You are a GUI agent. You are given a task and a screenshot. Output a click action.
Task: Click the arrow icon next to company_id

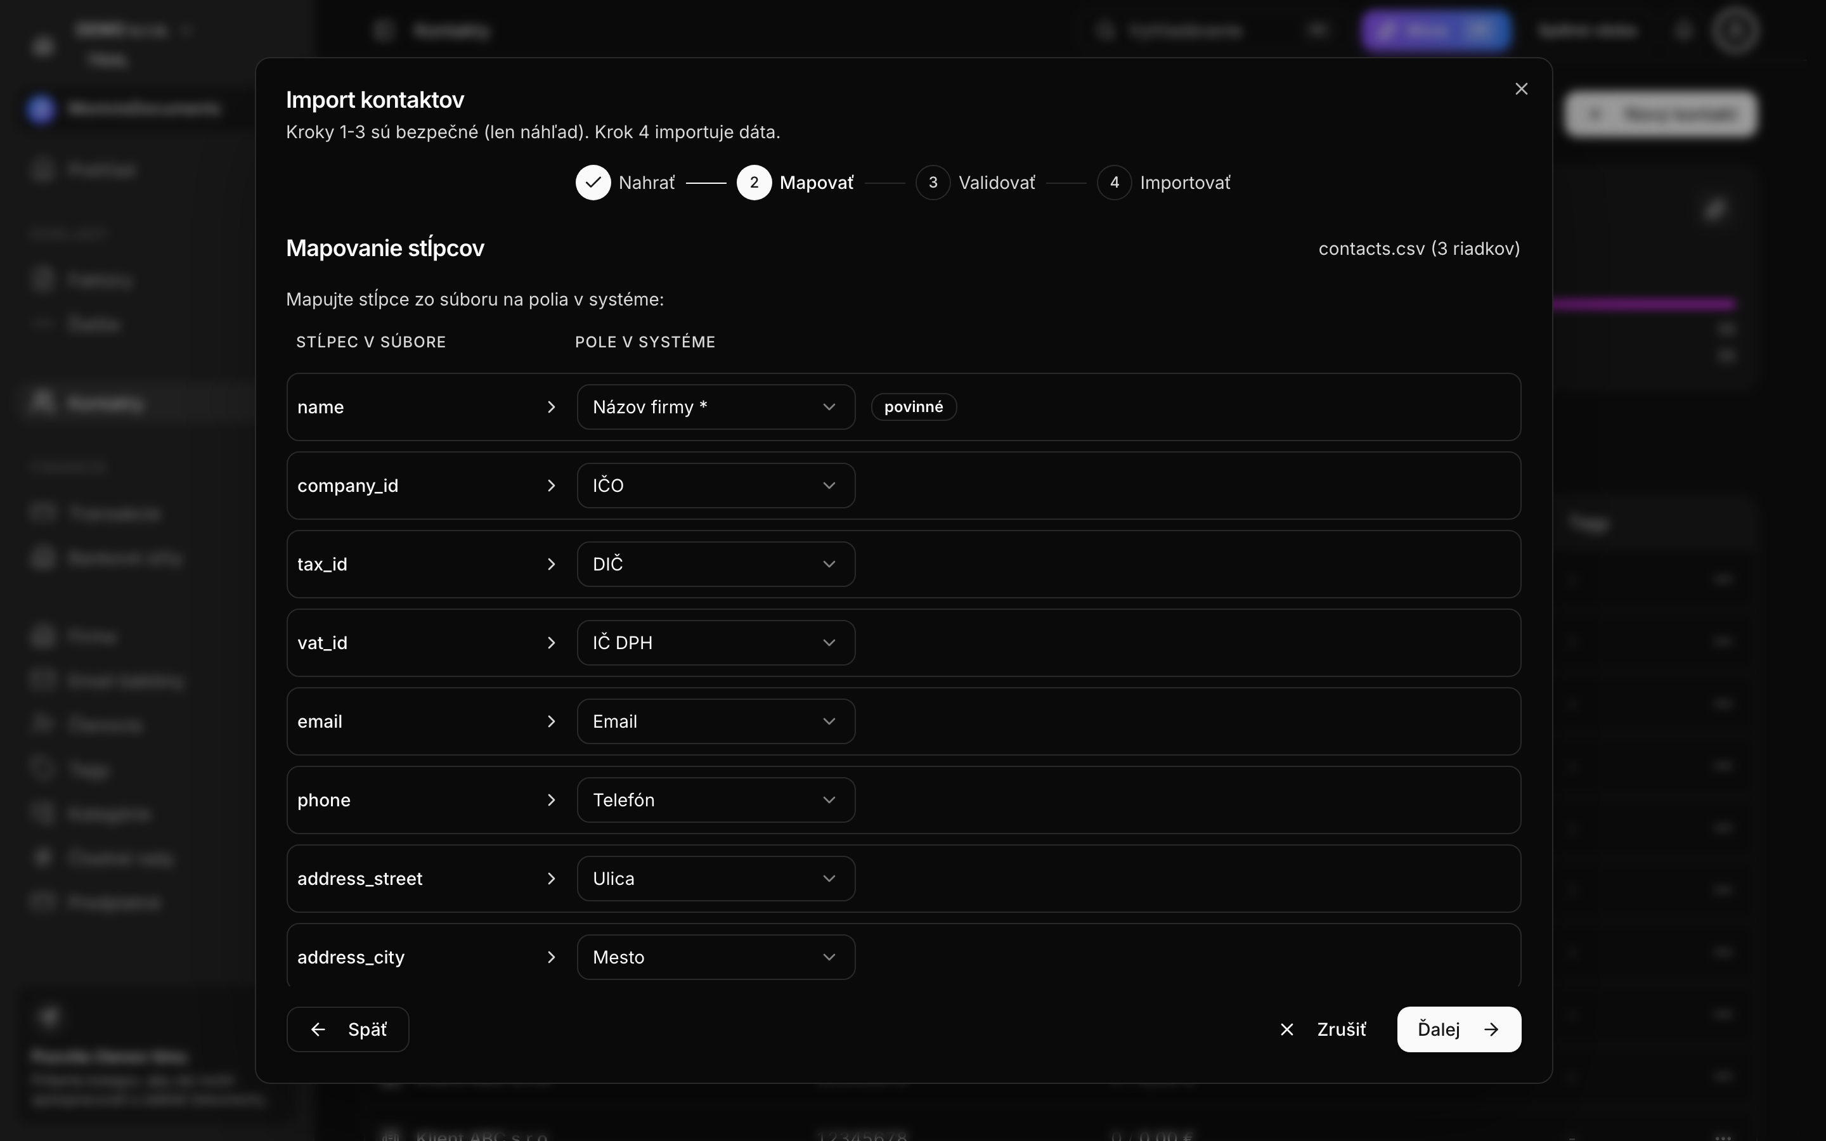pos(551,485)
